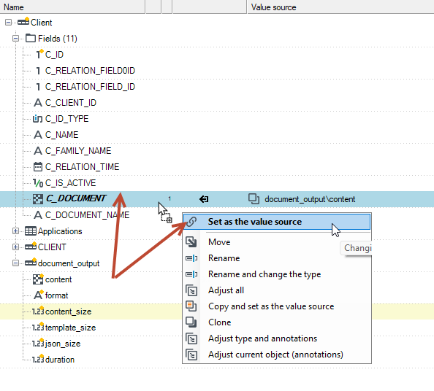Click the integer key icon of C_ID
The width and height of the screenshot is (434, 391).
39,54
